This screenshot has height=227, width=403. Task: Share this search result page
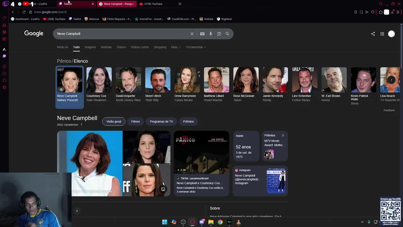point(373,34)
